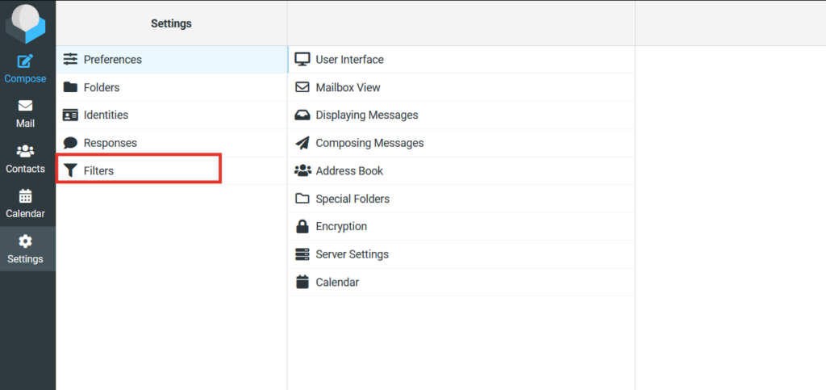Image resolution: width=826 pixels, height=390 pixels.
Task: Open the Calendar sidebar icon
Action: (x=25, y=196)
